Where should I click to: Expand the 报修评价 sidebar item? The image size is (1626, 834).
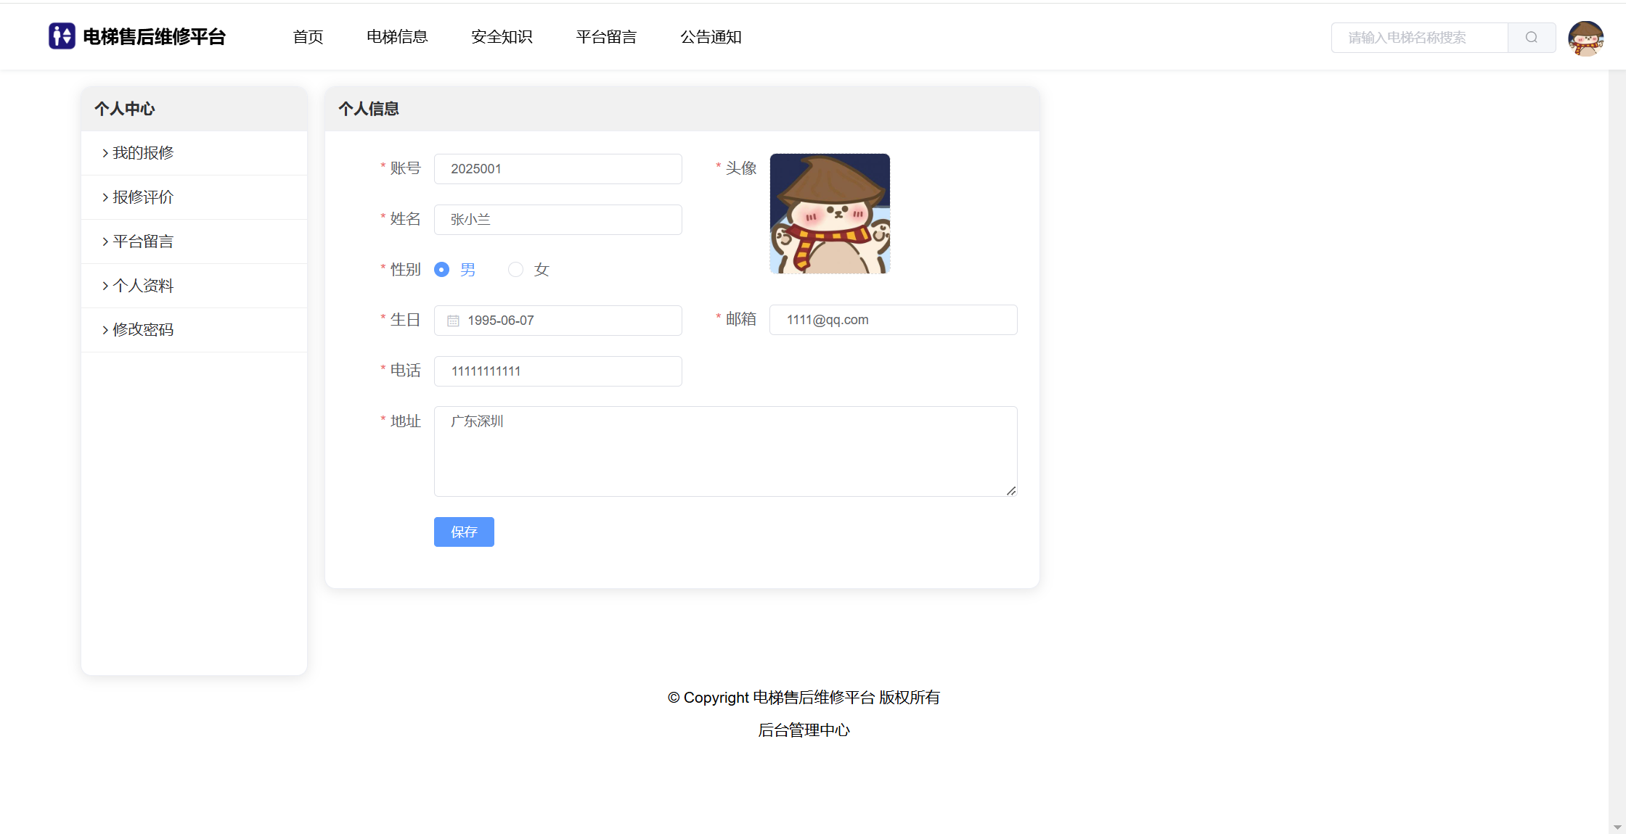click(x=143, y=197)
